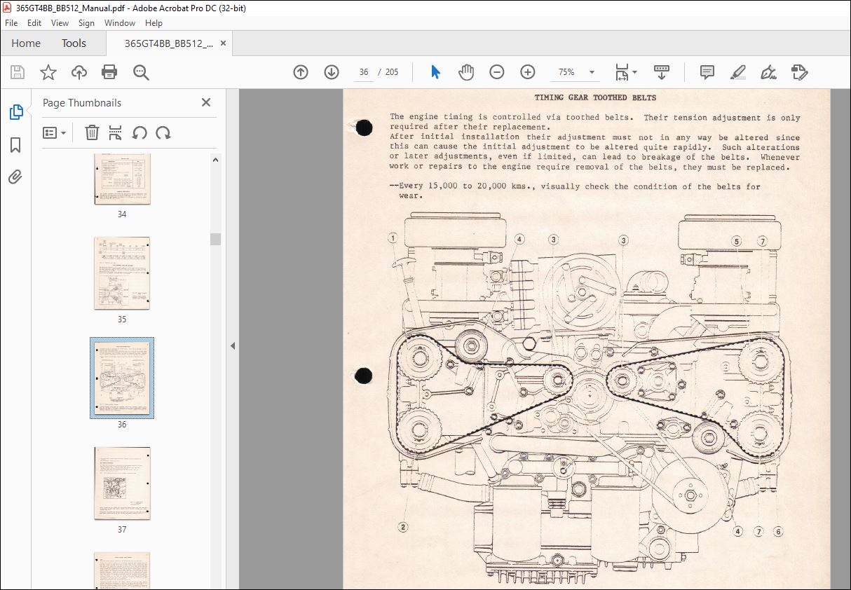851x590 pixels.
Task: Open the Add comment tool
Action: coord(707,72)
